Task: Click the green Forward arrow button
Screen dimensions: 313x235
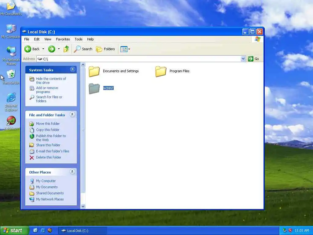Action: (51, 49)
